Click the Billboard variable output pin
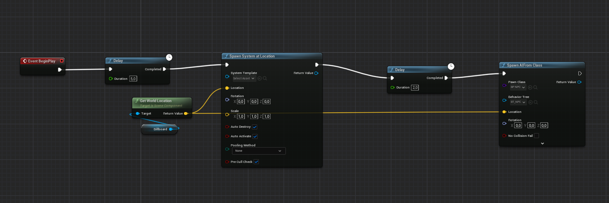The height and width of the screenshot is (203, 609). pos(170,129)
